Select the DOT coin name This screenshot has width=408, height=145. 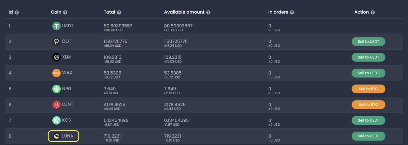(67, 42)
